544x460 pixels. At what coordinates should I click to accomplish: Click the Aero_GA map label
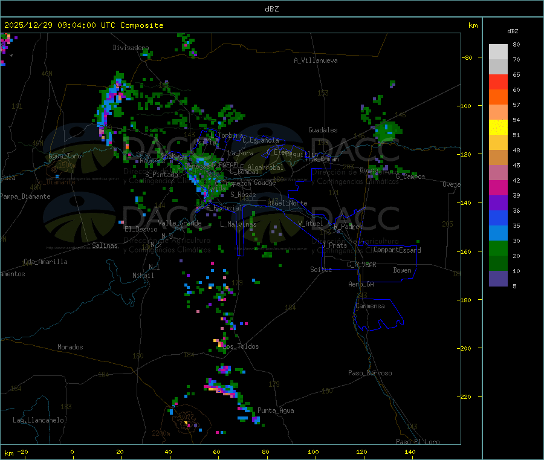pyautogui.click(x=361, y=284)
